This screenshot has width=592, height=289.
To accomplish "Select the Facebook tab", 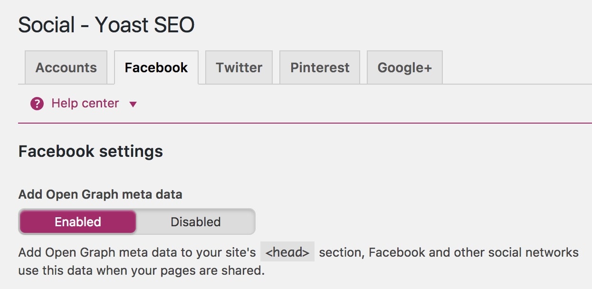I will pos(156,67).
